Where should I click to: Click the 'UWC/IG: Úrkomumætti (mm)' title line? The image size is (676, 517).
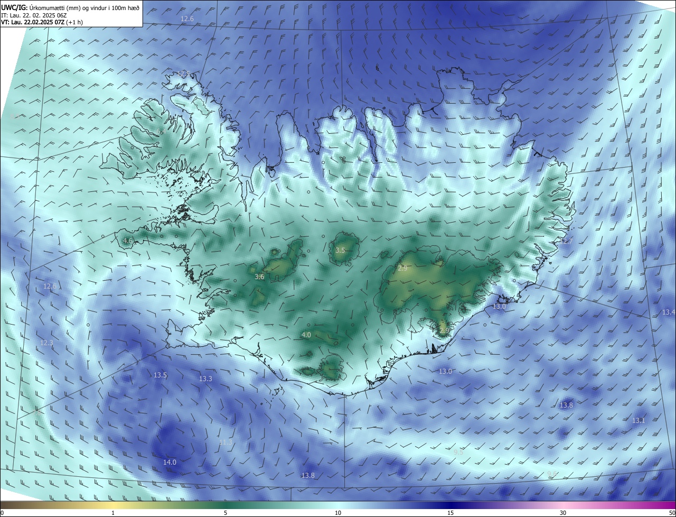pyautogui.click(x=70, y=7)
